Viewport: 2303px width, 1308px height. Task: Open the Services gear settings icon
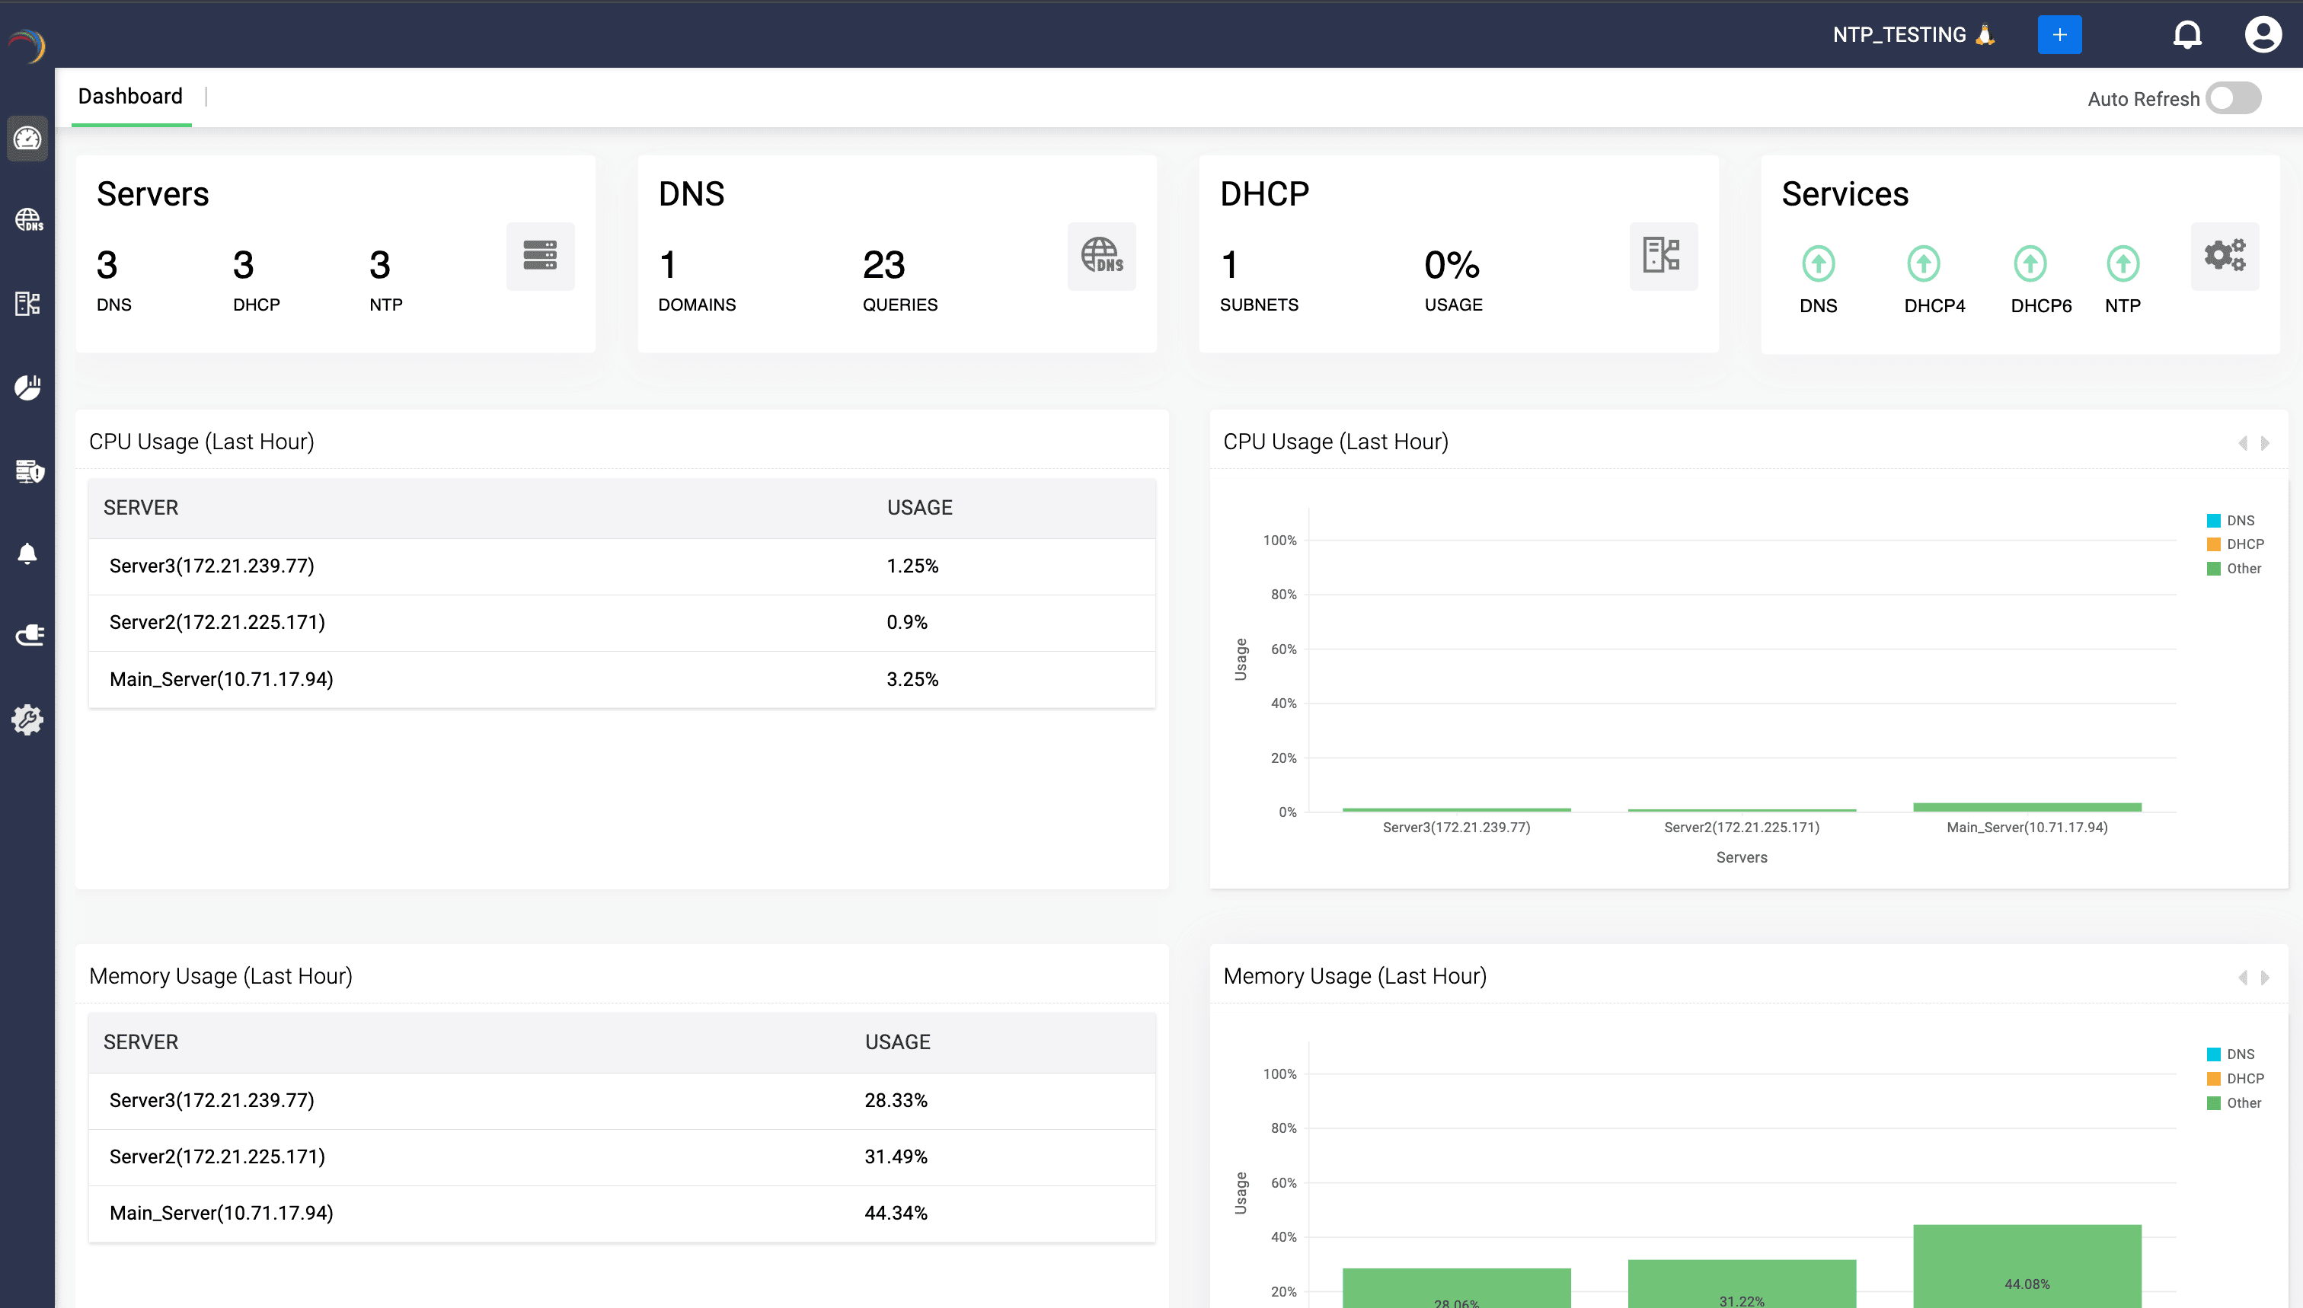pyautogui.click(x=2225, y=256)
